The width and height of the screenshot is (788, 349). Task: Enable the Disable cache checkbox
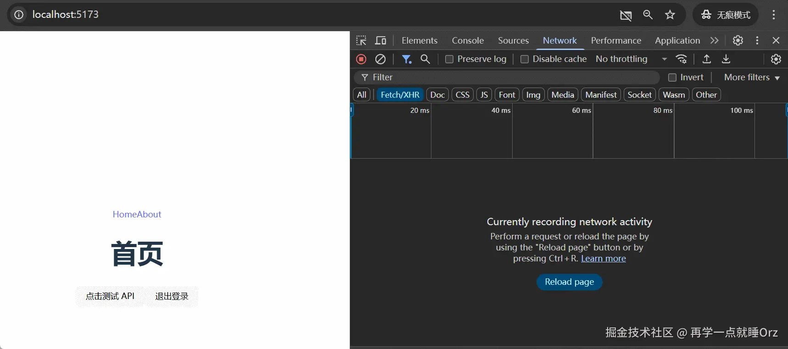pos(525,59)
